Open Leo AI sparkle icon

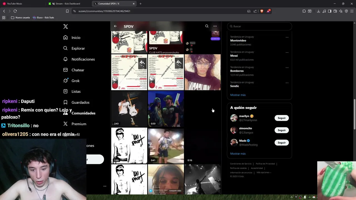click(x=341, y=11)
